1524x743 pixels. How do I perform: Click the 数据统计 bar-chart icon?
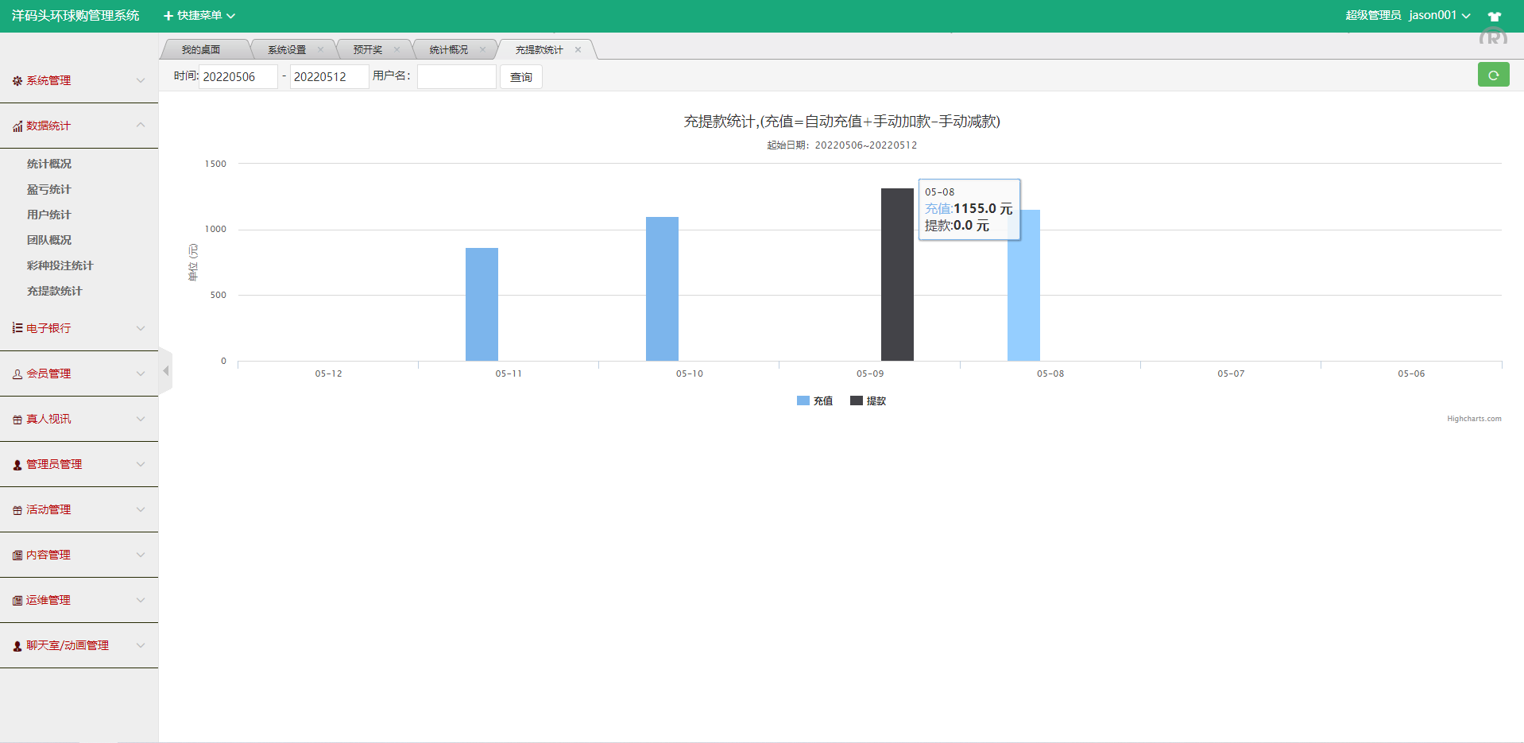click(16, 126)
